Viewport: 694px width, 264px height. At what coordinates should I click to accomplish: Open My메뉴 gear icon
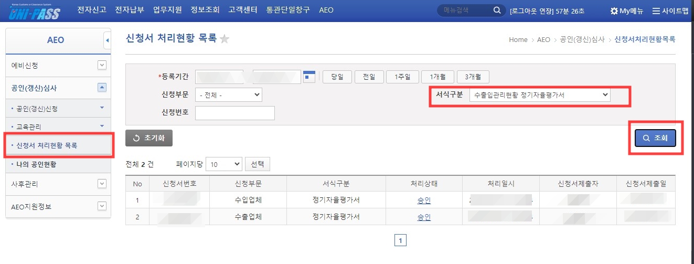[x=614, y=10]
